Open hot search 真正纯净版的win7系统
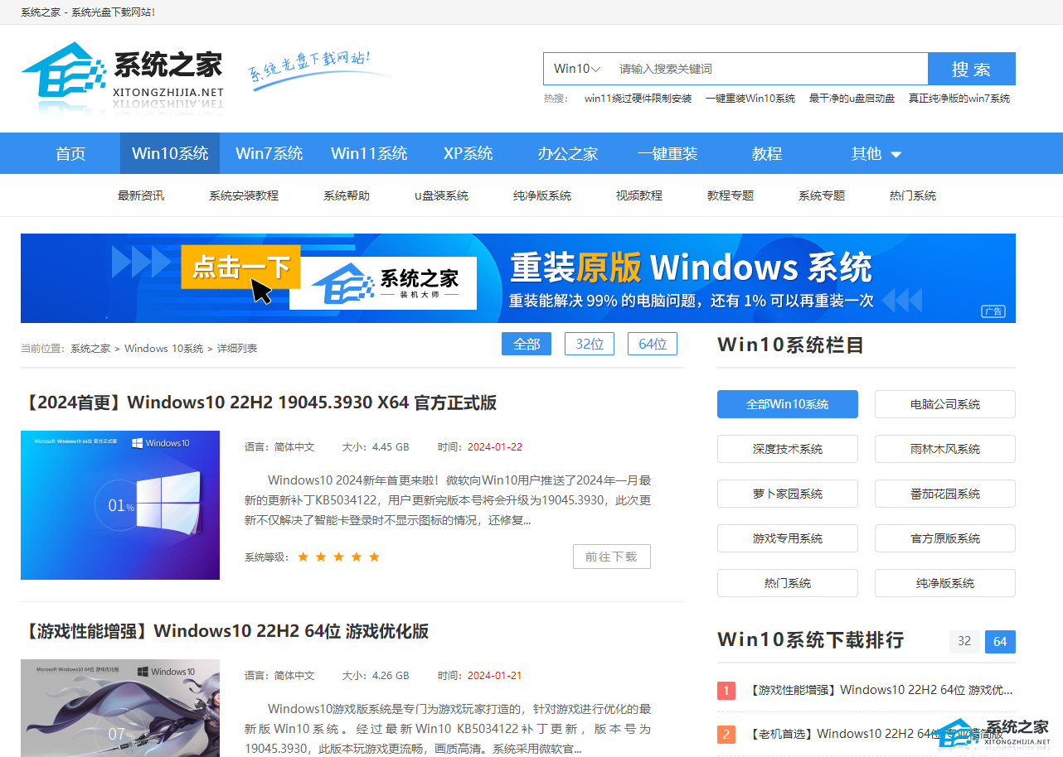1063x757 pixels. point(959,99)
